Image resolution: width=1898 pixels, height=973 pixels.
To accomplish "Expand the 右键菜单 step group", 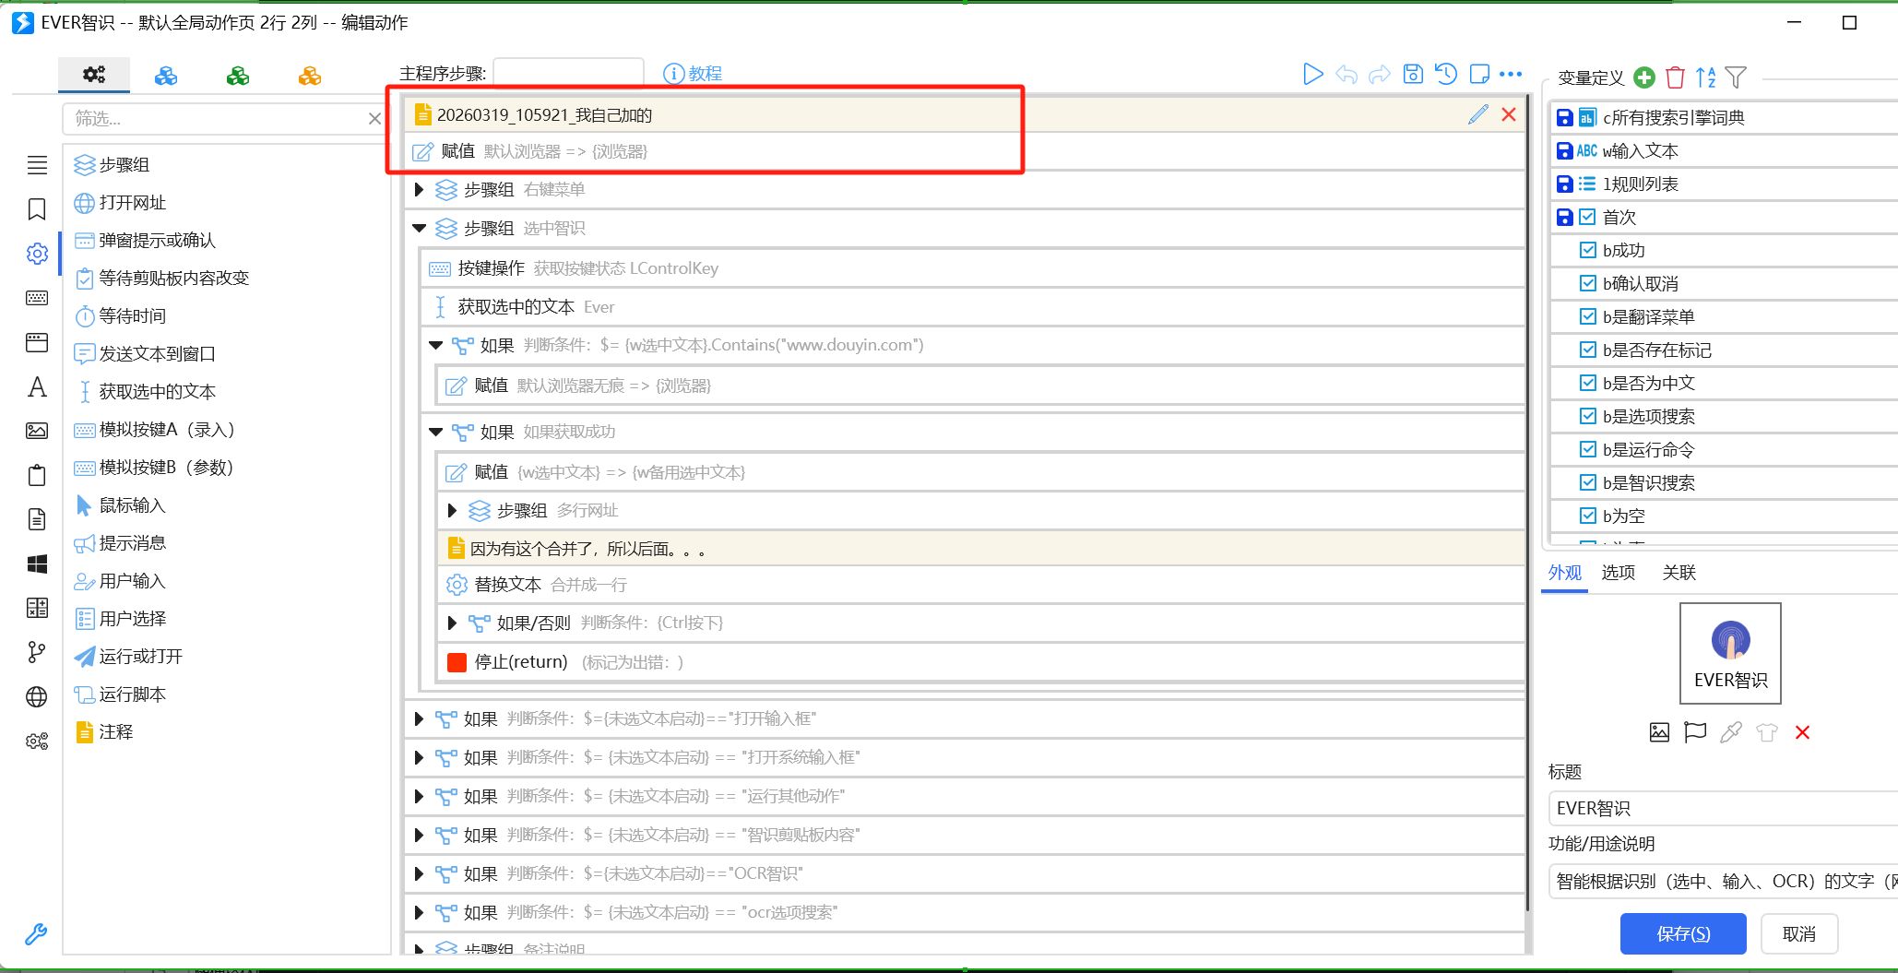I will click(x=419, y=189).
